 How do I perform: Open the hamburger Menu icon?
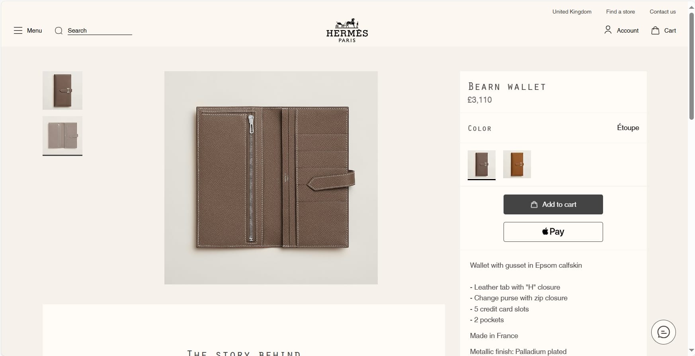[18, 31]
